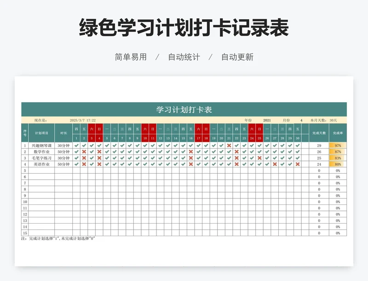Click the 完成率 column header
368x281 pixels.
(338, 133)
